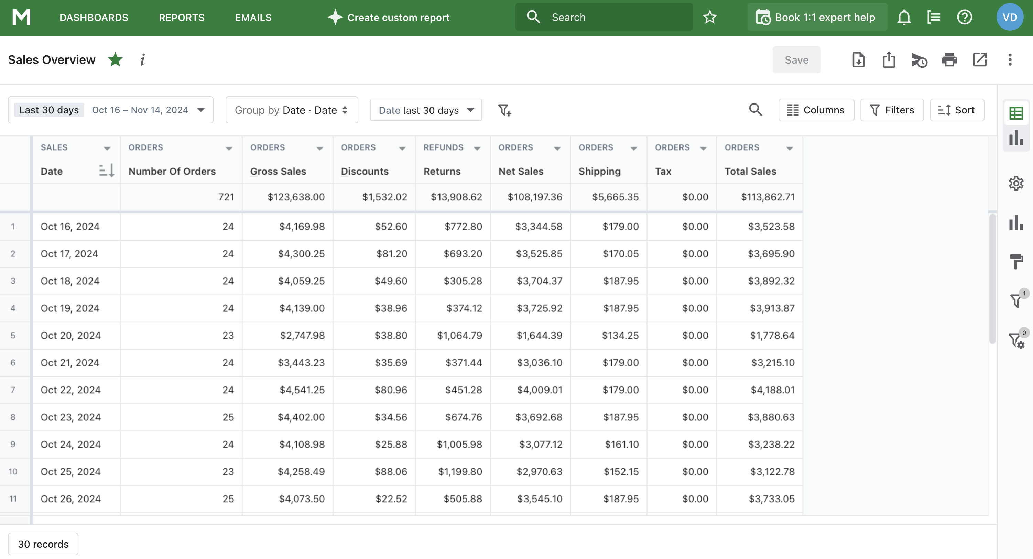1033x559 pixels.
Task: Open the settings gear in right sidebar
Action: (x=1016, y=183)
